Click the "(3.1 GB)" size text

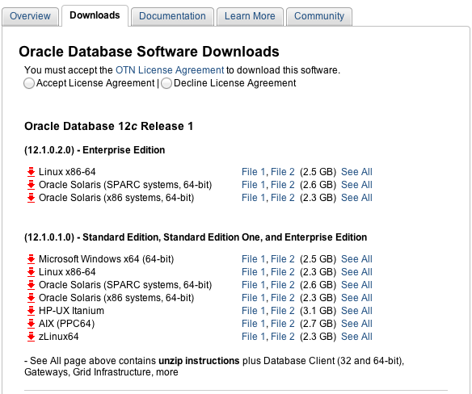click(x=318, y=311)
